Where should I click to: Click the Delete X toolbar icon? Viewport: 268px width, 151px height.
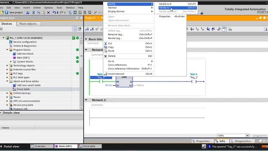(x=49, y=13)
